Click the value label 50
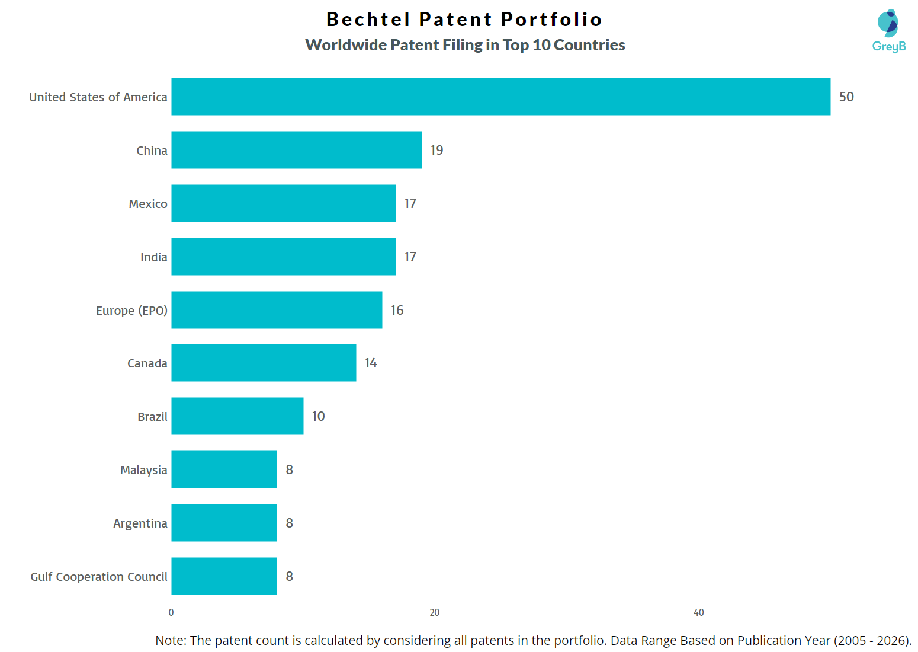 [x=846, y=97]
